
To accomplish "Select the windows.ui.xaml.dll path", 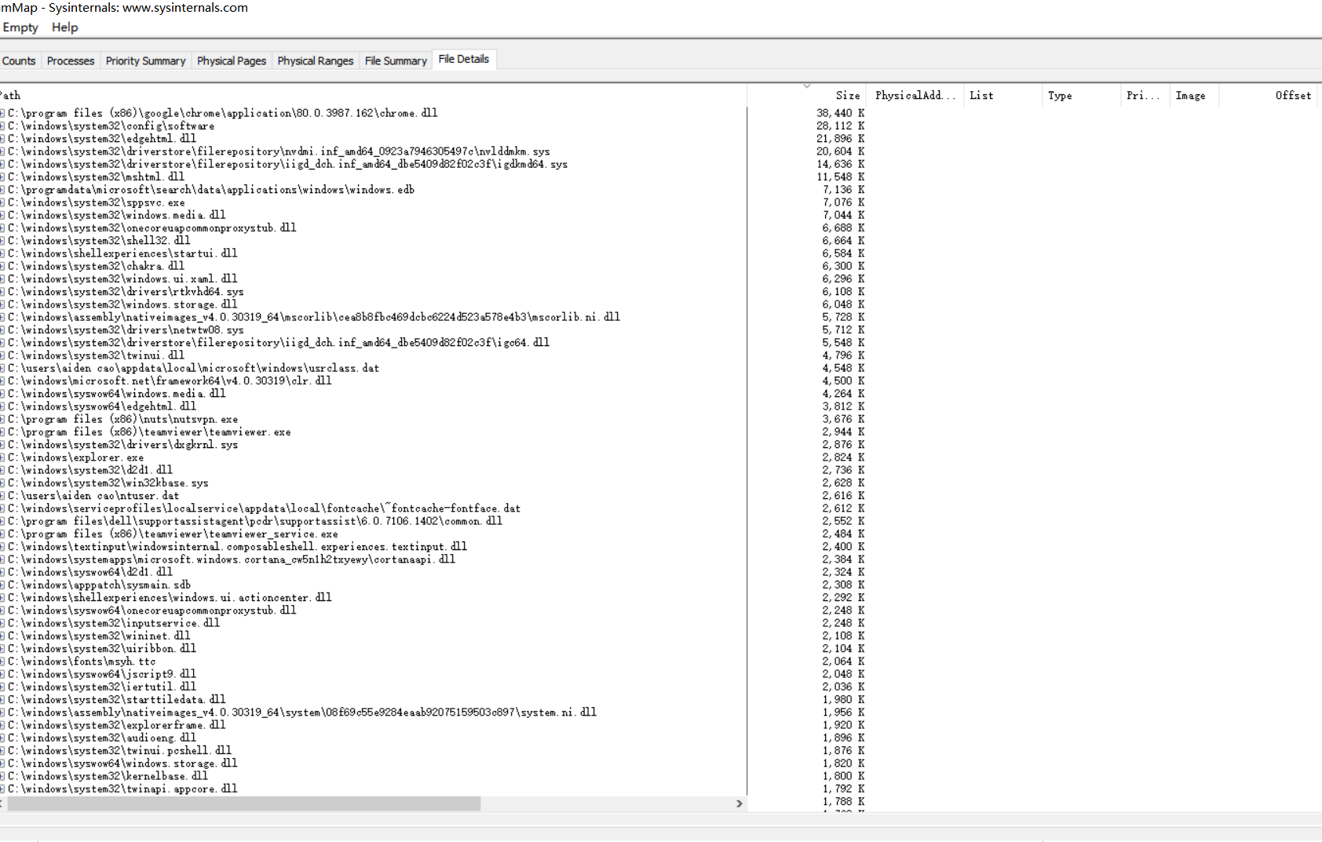I will [x=122, y=279].
